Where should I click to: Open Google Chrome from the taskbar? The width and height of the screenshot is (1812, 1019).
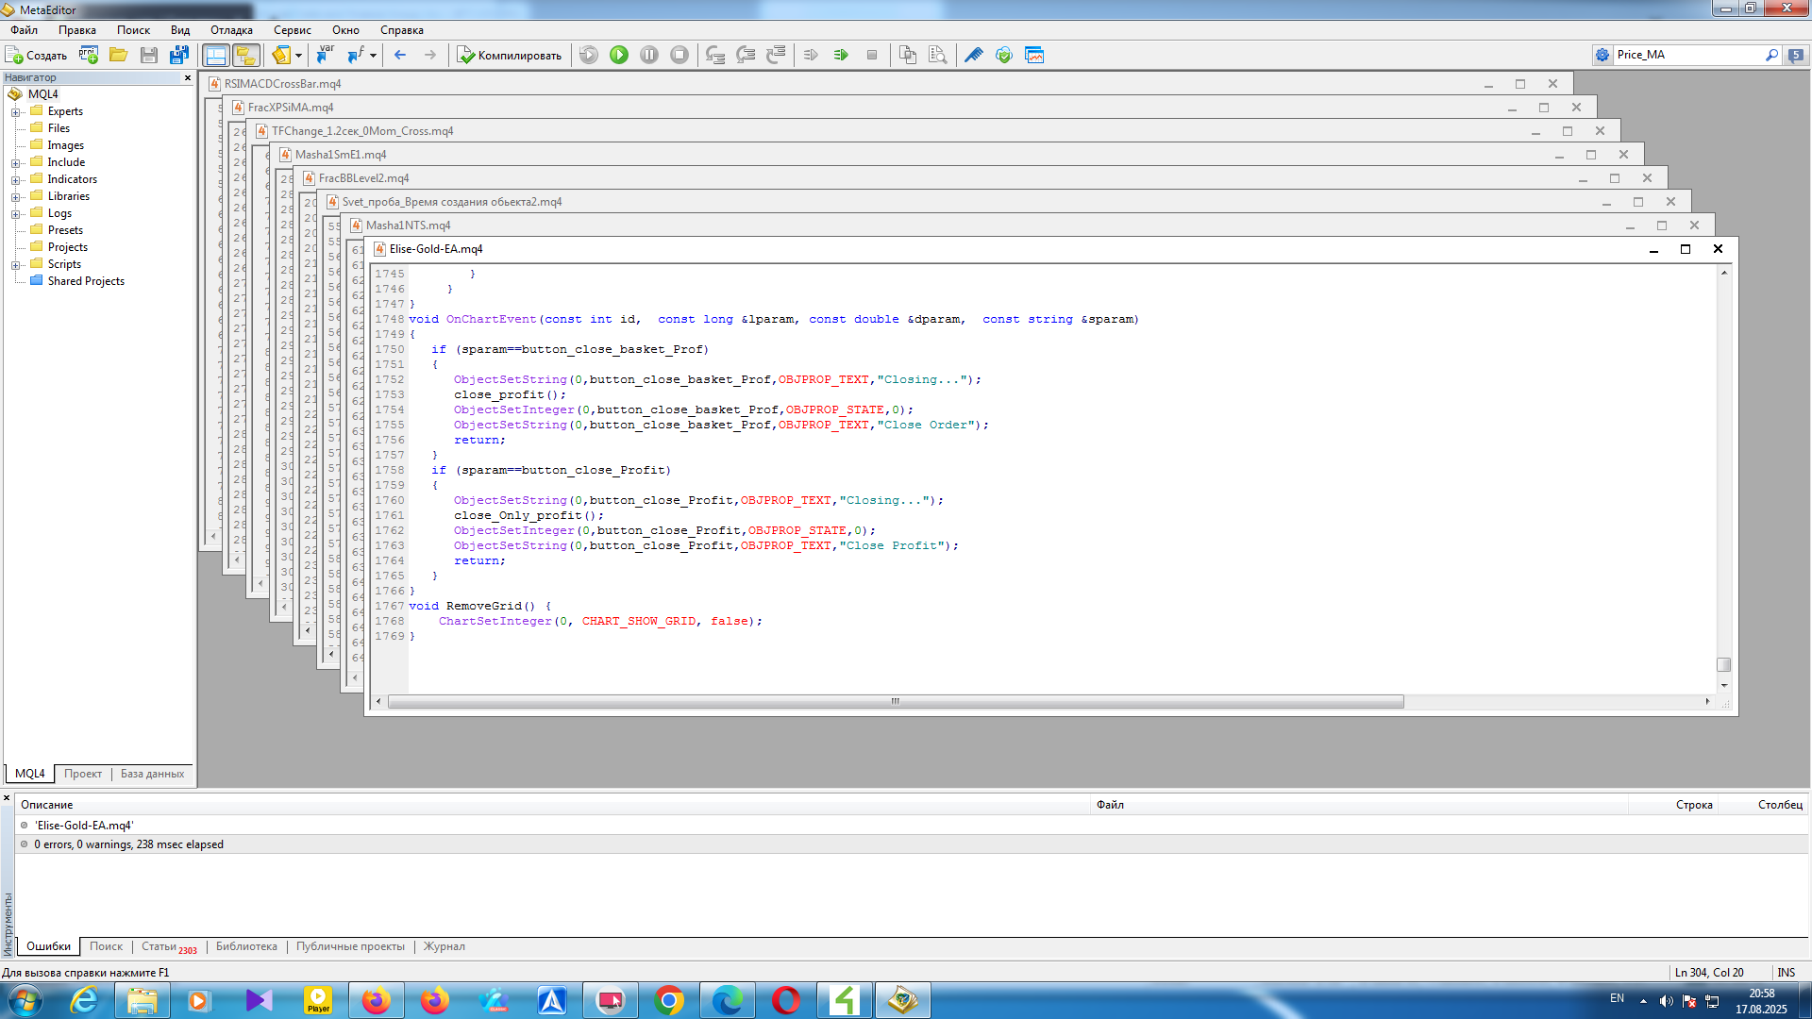pyautogui.click(x=669, y=1000)
